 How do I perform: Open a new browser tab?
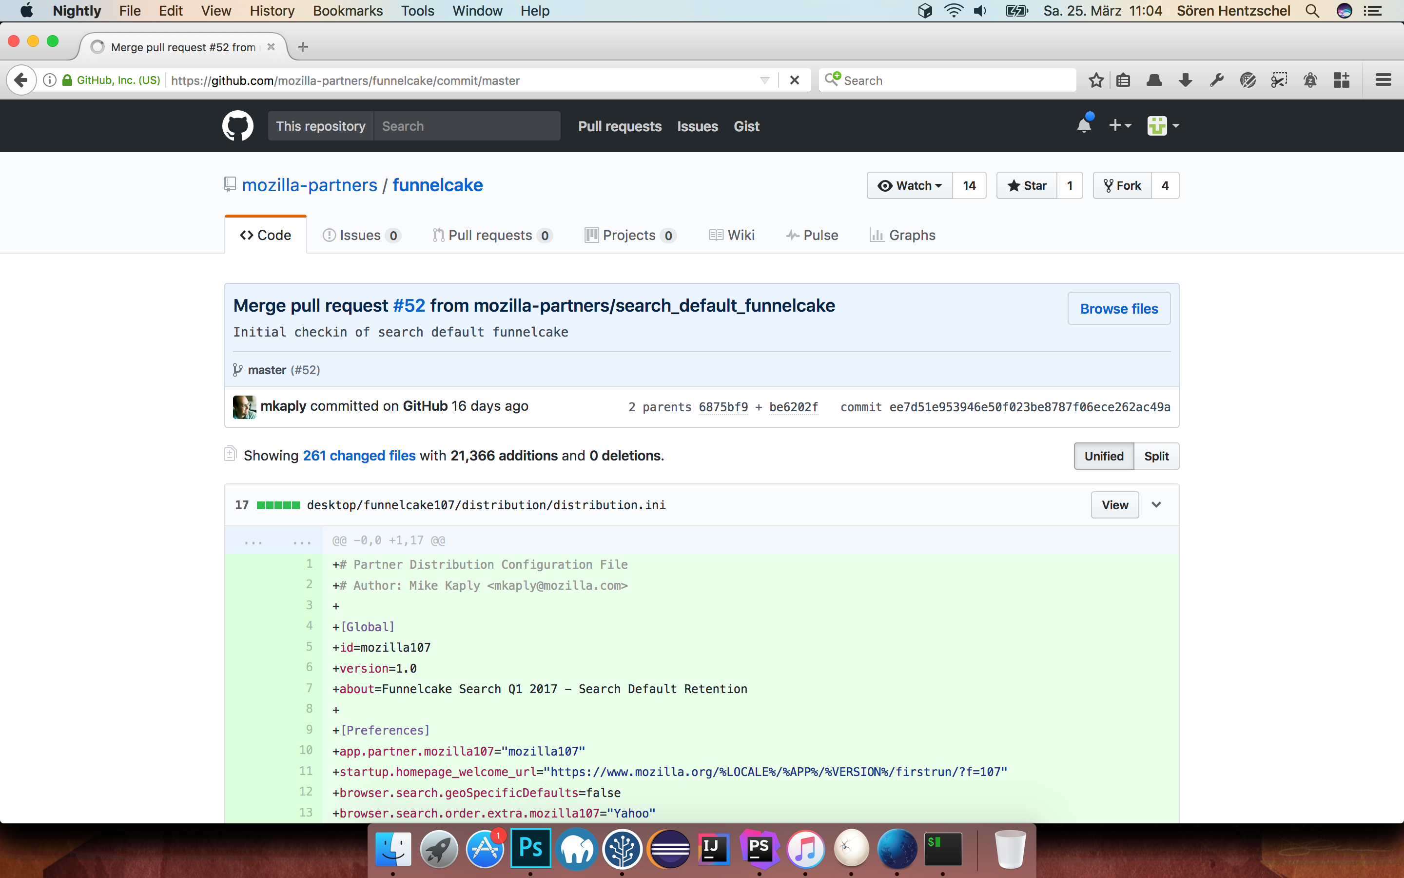pyautogui.click(x=303, y=47)
